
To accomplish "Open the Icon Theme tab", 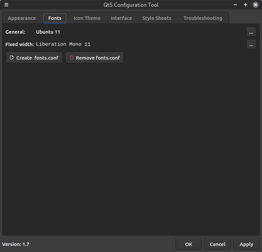I will click(87, 18).
